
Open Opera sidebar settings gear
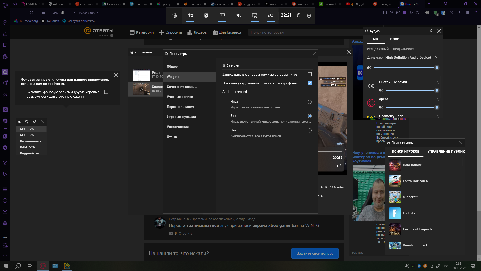[5, 223]
